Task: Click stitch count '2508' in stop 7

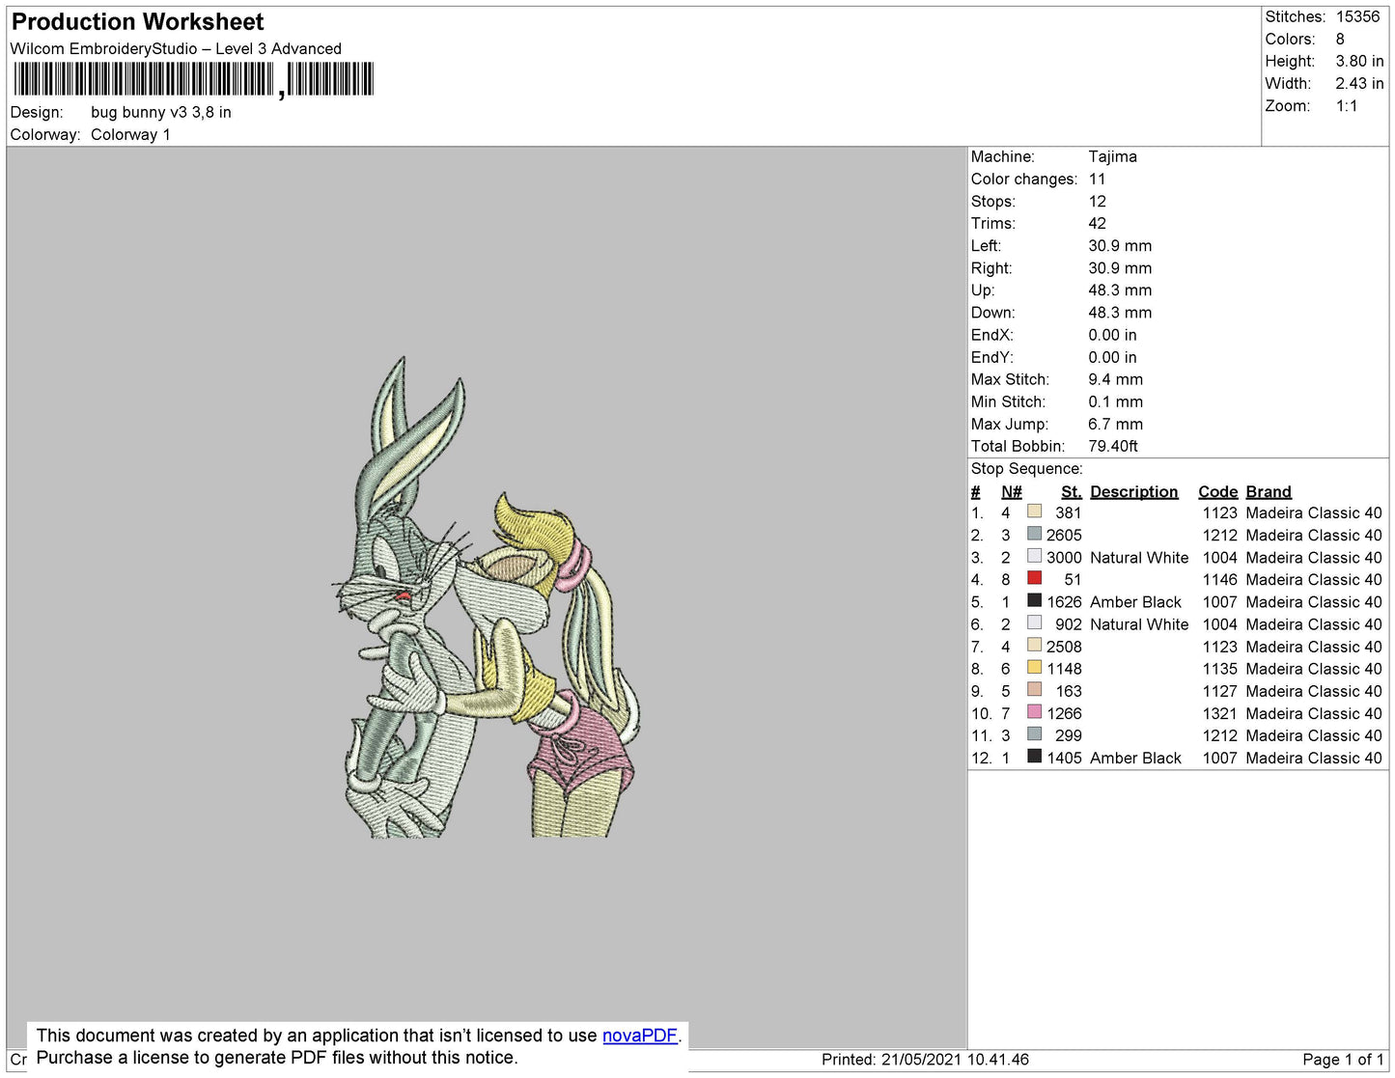Action: [x=1064, y=647]
